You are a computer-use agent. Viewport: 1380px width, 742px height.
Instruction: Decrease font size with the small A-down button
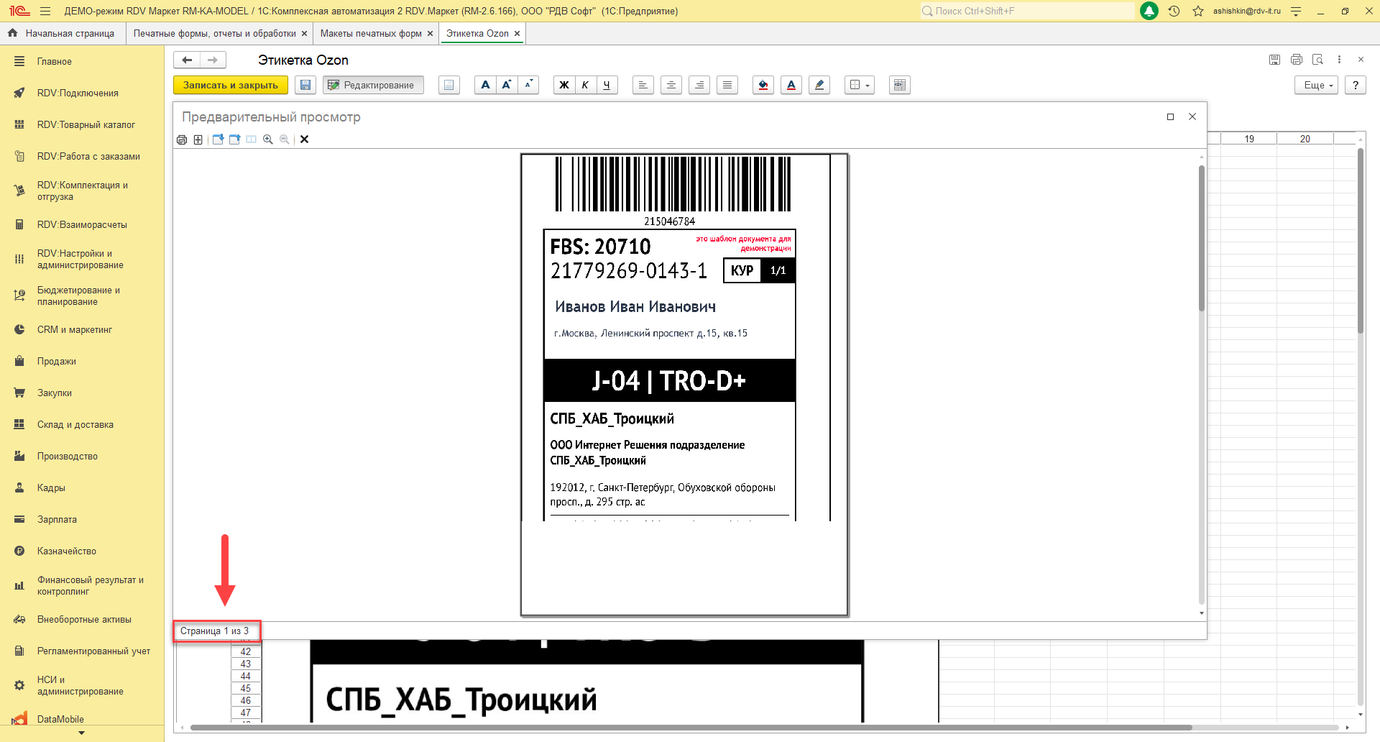(x=528, y=85)
